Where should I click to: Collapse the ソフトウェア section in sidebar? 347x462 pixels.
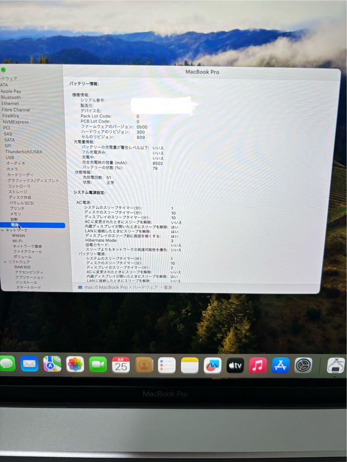pos(5,262)
